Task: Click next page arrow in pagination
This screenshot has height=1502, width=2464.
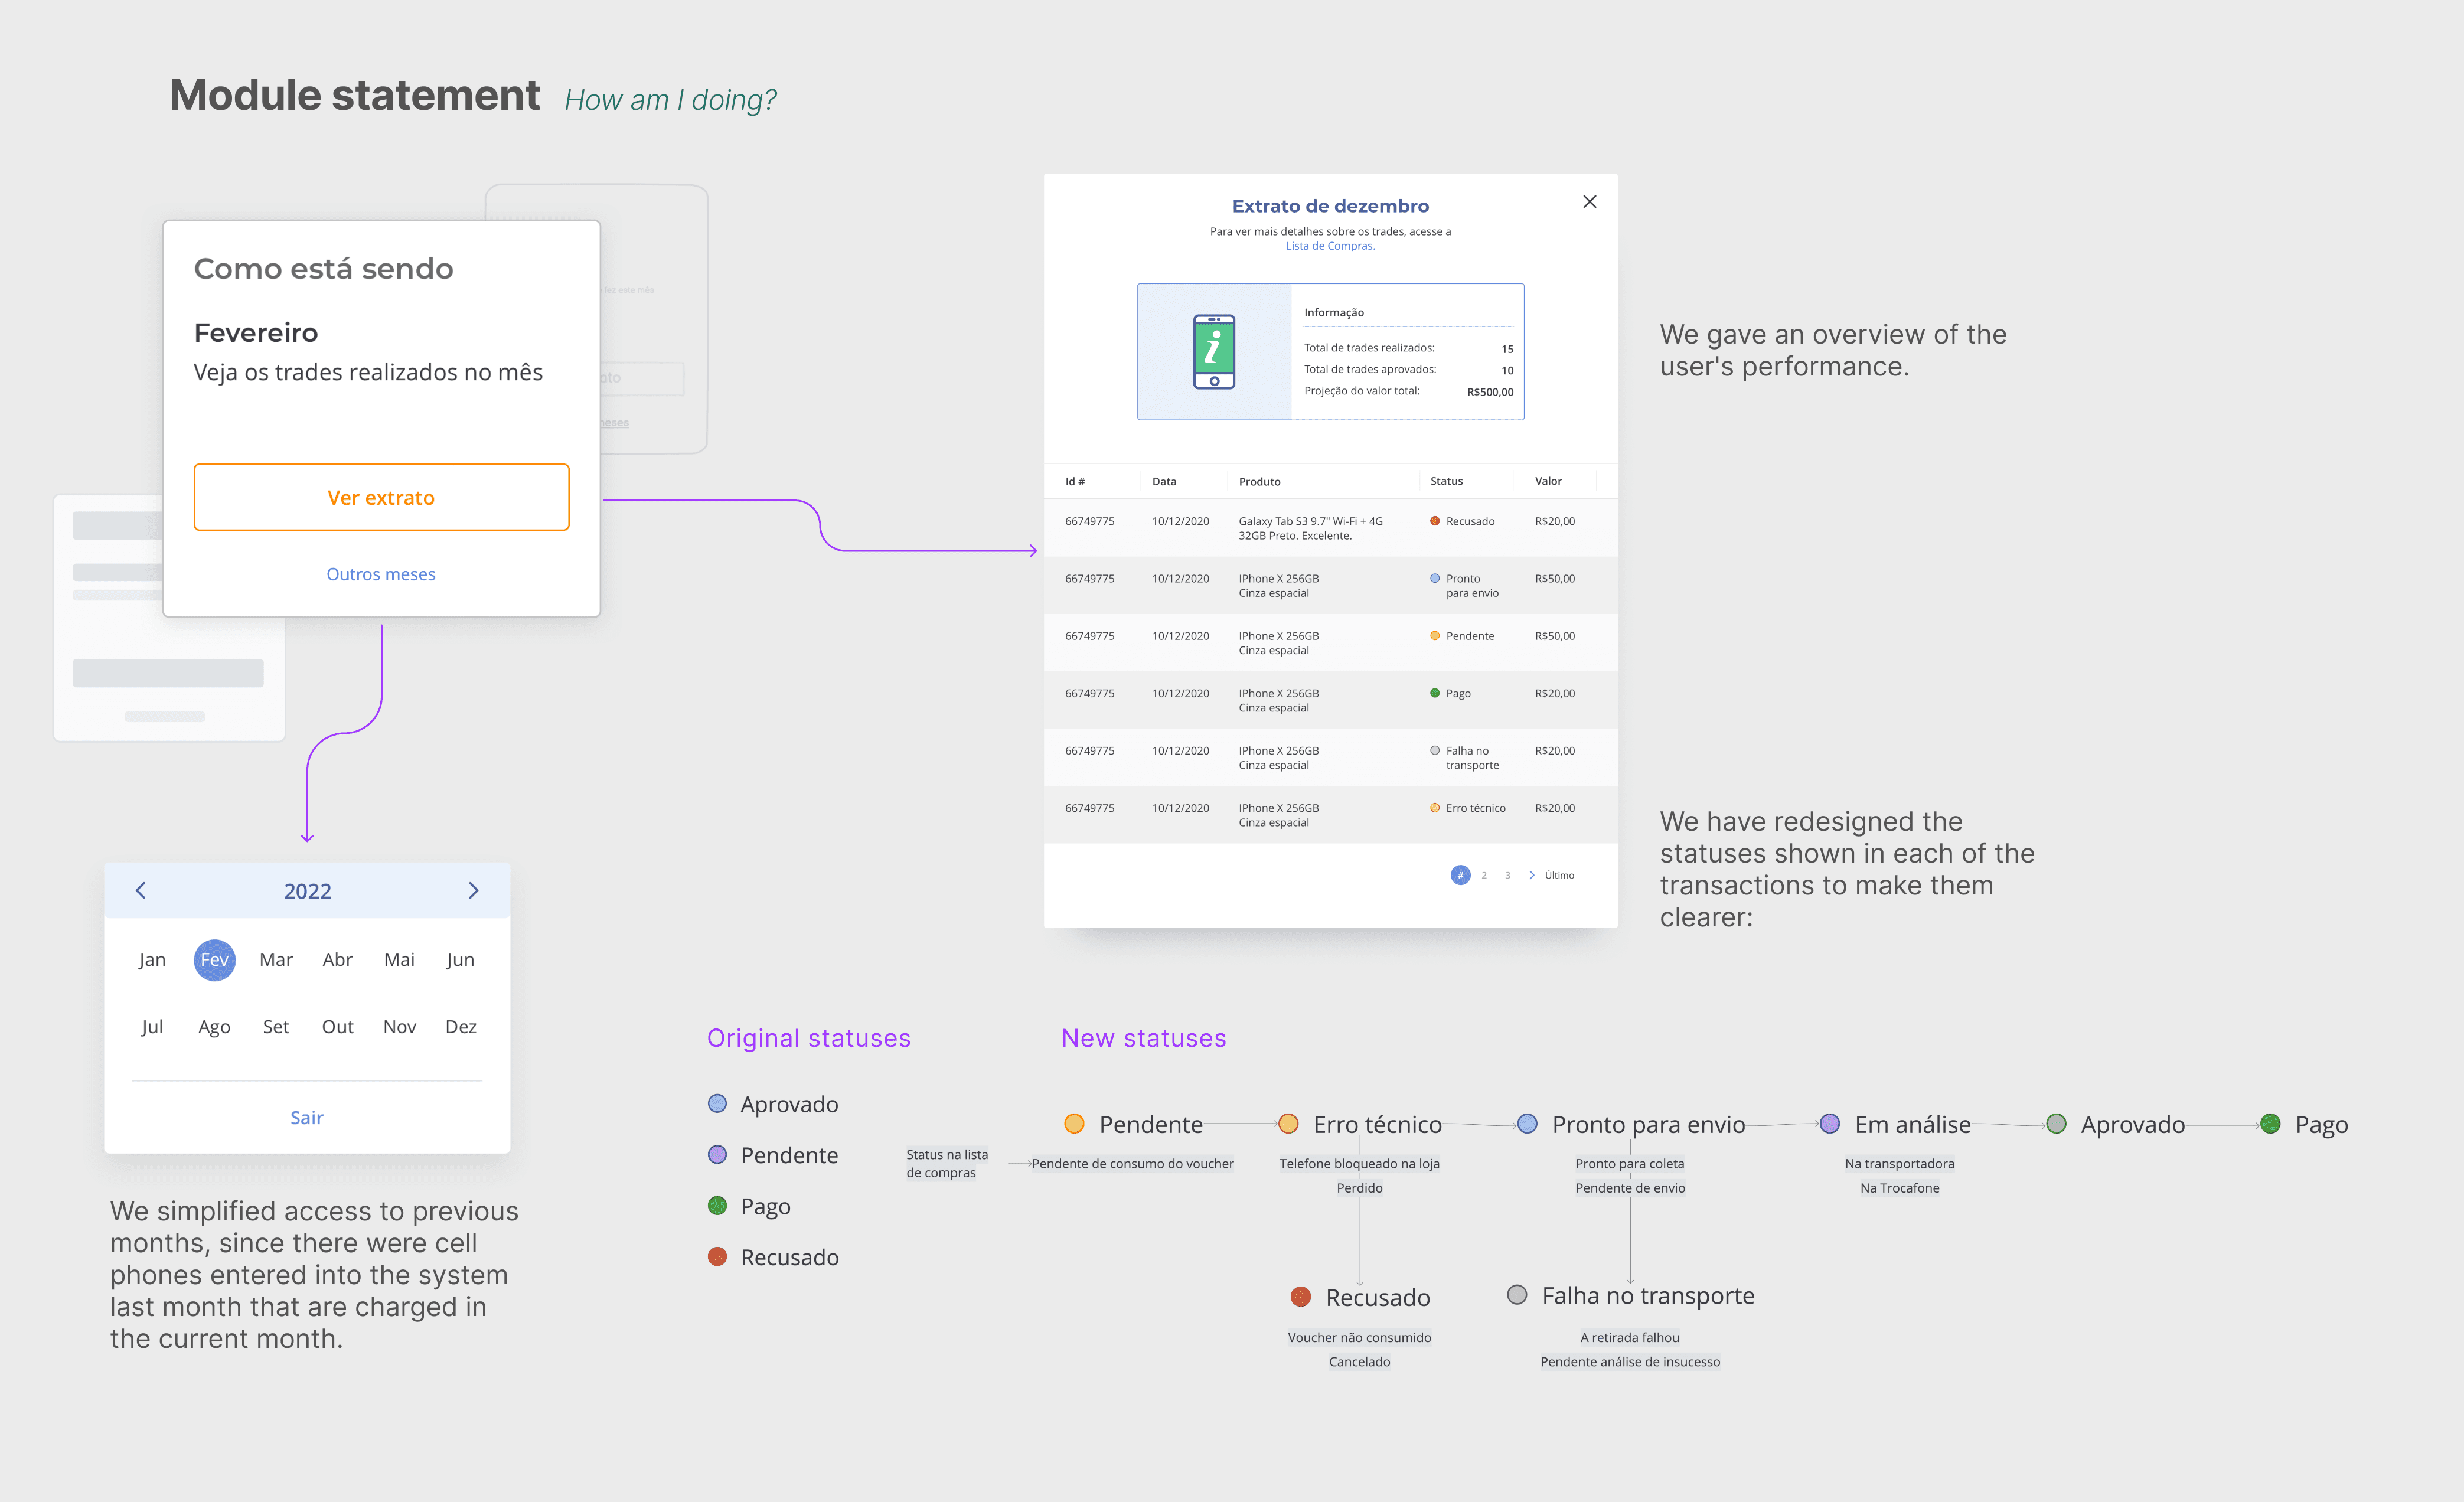Action: [1531, 875]
